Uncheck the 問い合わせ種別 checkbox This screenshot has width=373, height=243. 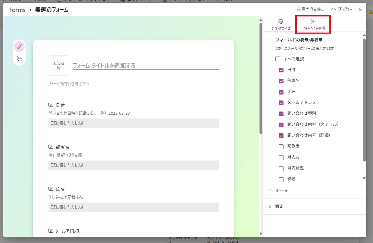281,114
